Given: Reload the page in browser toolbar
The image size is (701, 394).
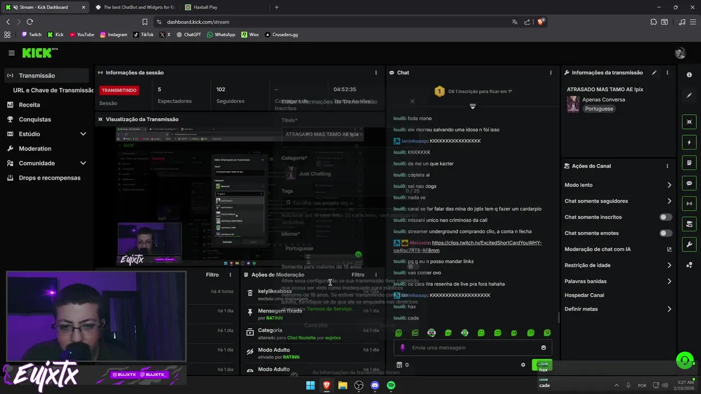Looking at the screenshot, I should click(x=30, y=22).
